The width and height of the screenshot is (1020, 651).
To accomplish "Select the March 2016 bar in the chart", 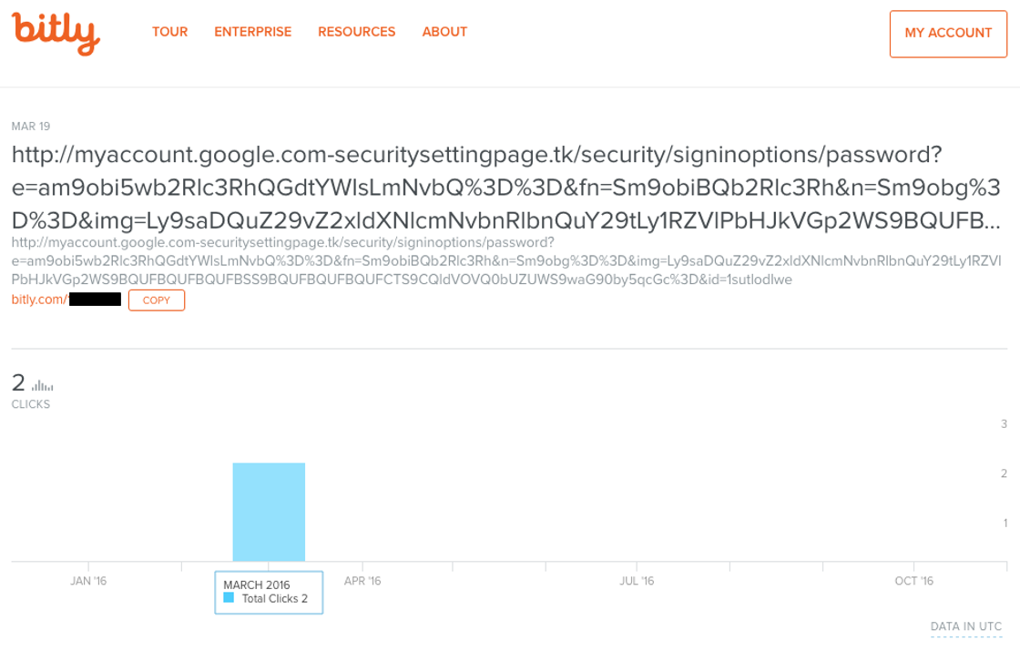I will coord(269,510).
